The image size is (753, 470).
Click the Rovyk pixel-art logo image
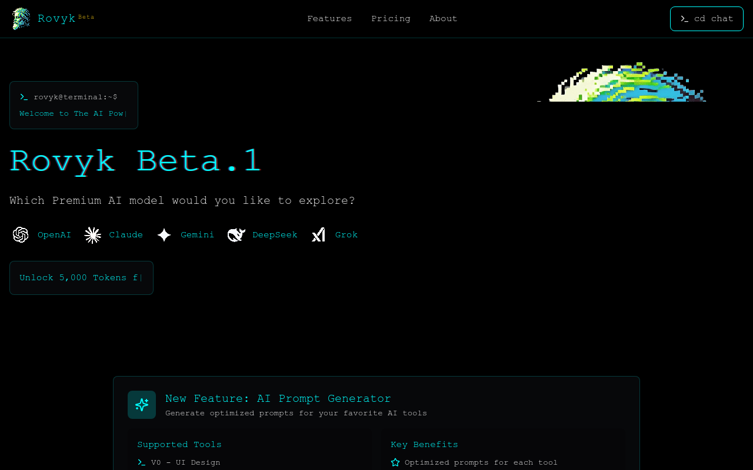tap(21, 19)
